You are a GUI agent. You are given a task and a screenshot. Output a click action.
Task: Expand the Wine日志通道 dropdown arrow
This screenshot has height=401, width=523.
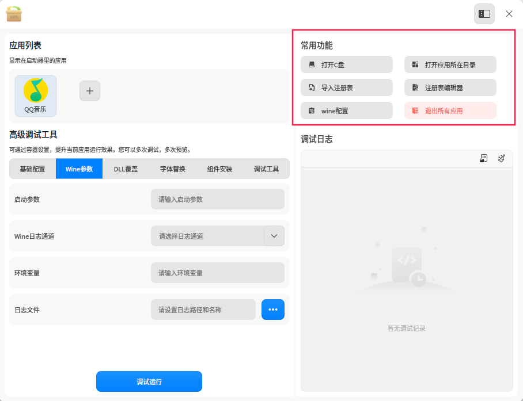274,236
